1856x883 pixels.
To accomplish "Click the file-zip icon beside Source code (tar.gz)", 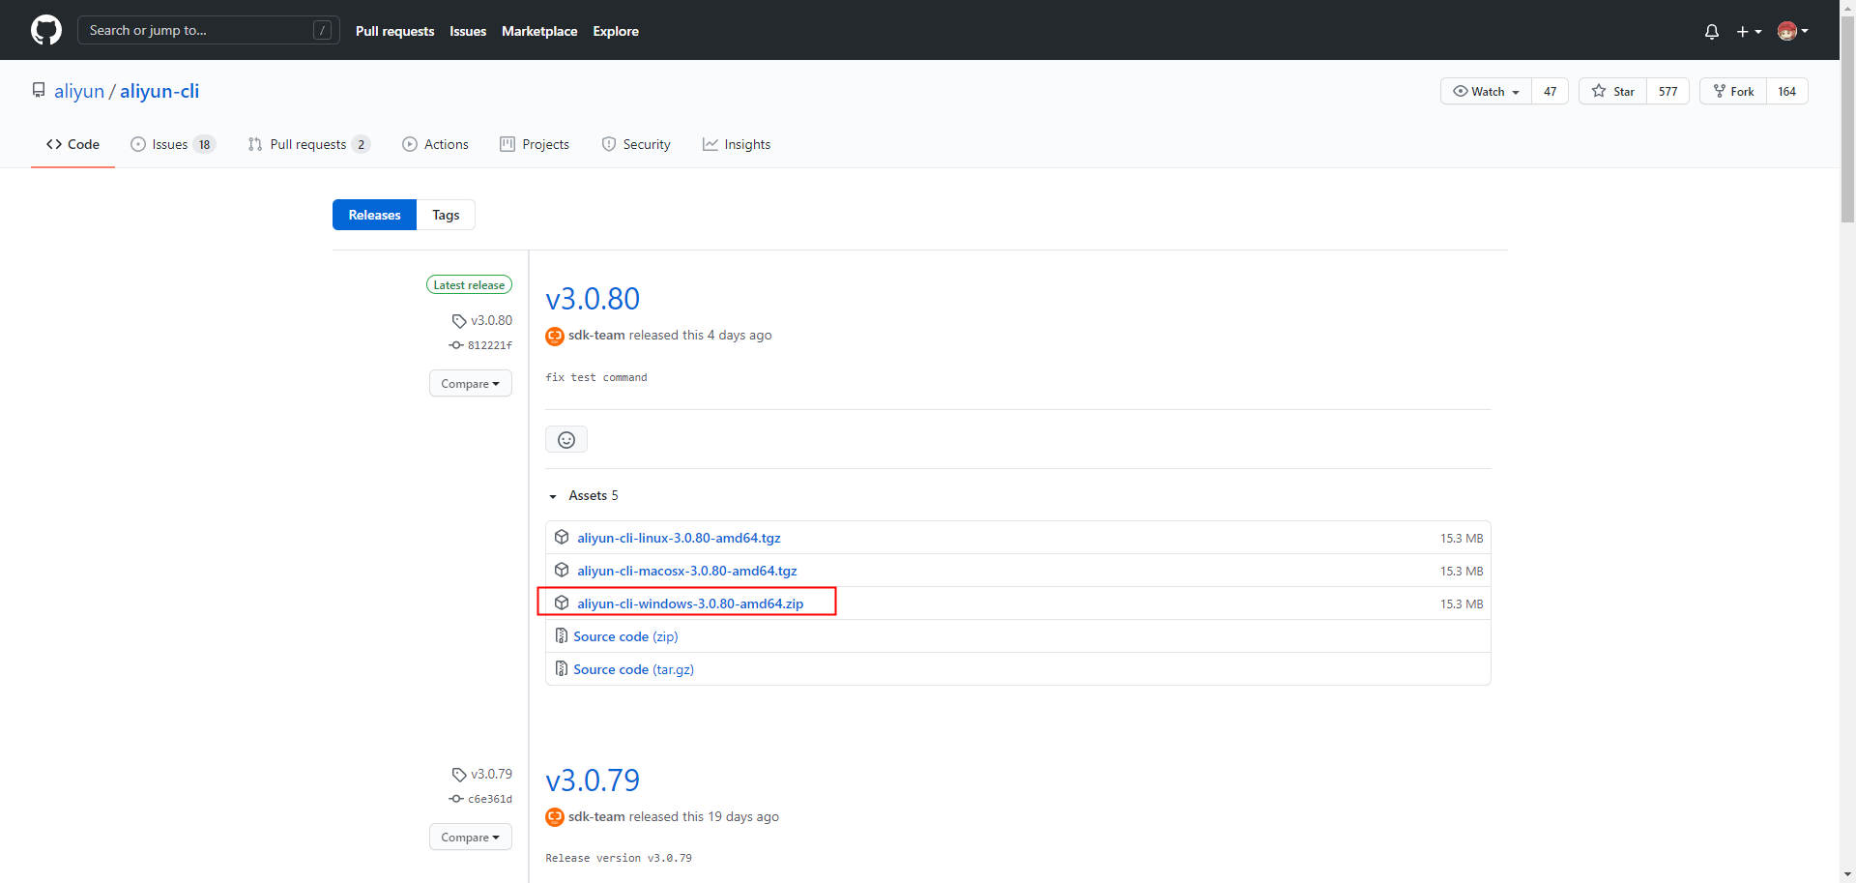I will point(562,668).
